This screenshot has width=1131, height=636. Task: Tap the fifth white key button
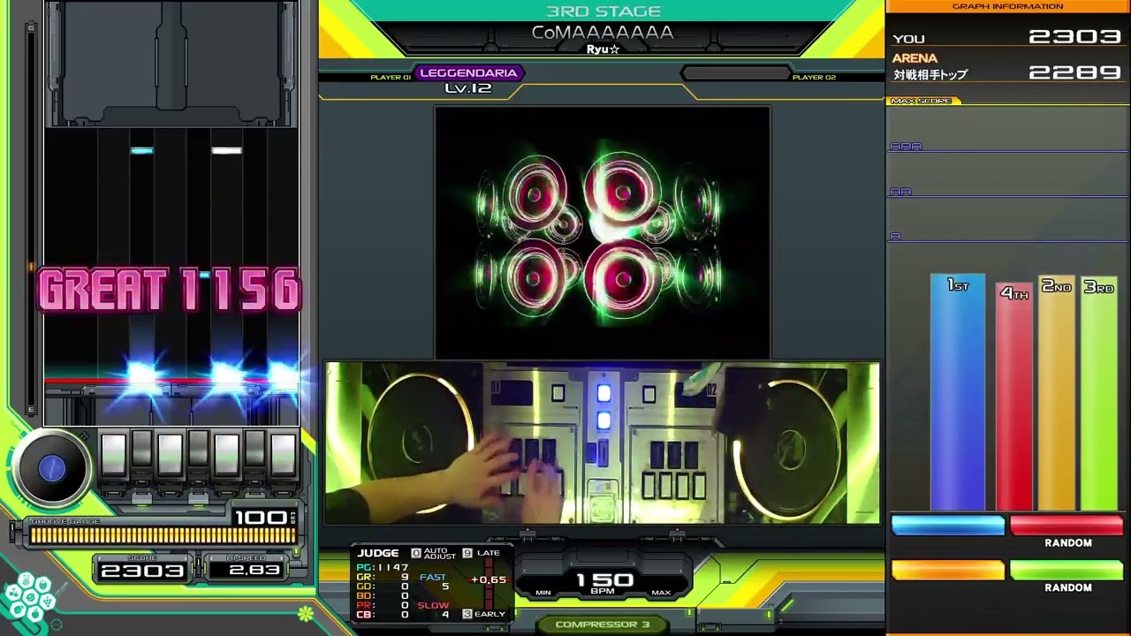click(x=226, y=456)
